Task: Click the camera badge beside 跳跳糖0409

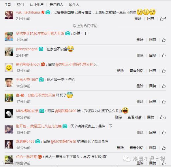Action: [x=38, y=141]
